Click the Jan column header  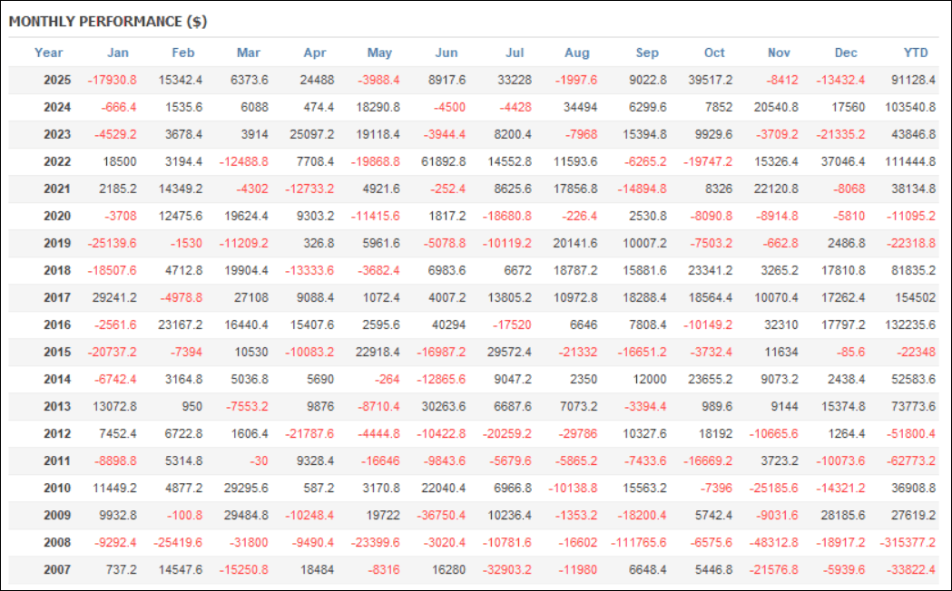point(118,53)
